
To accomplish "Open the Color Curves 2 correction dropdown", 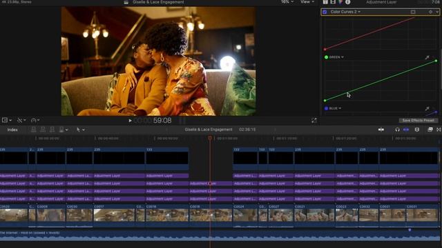I will (x=345, y=12).
